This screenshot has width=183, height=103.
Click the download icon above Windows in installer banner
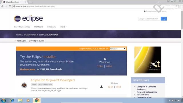tap(105, 59)
